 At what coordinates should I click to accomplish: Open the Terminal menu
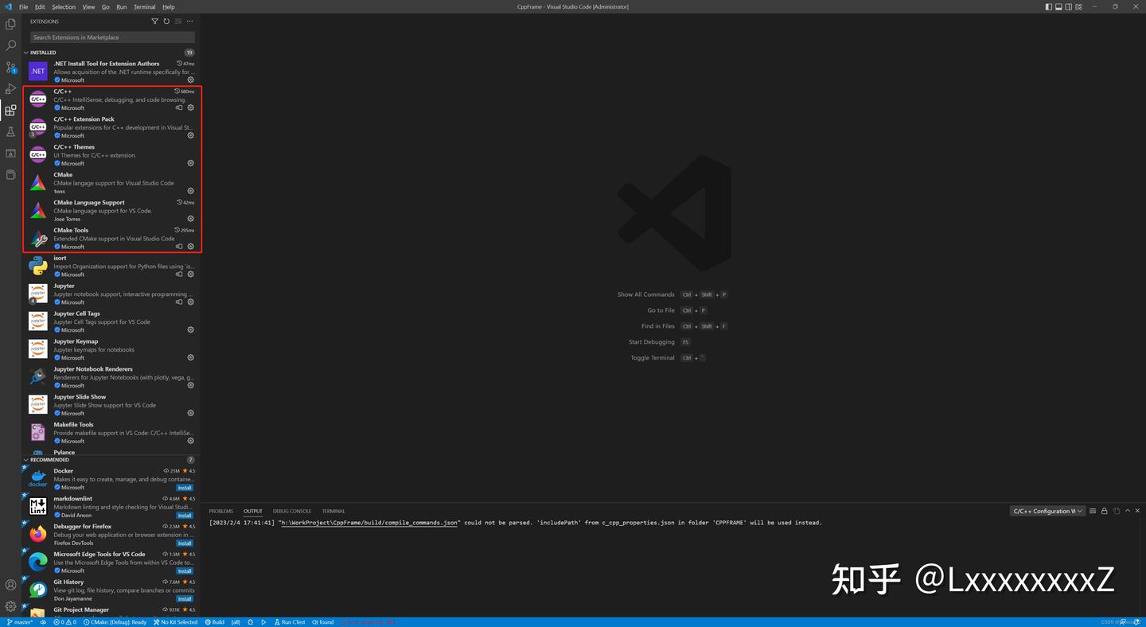144,6
